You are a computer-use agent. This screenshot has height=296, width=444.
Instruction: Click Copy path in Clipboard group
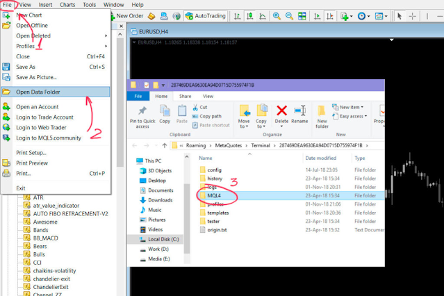click(206, 117)
